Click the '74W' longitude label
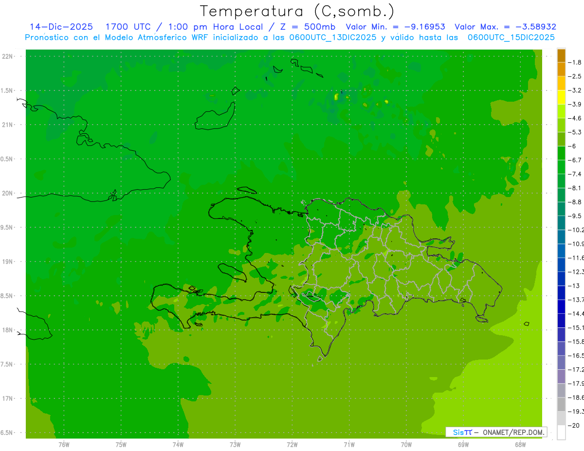Image resolution: width=584 pixels, height=451 pixels. coord(178,445)
